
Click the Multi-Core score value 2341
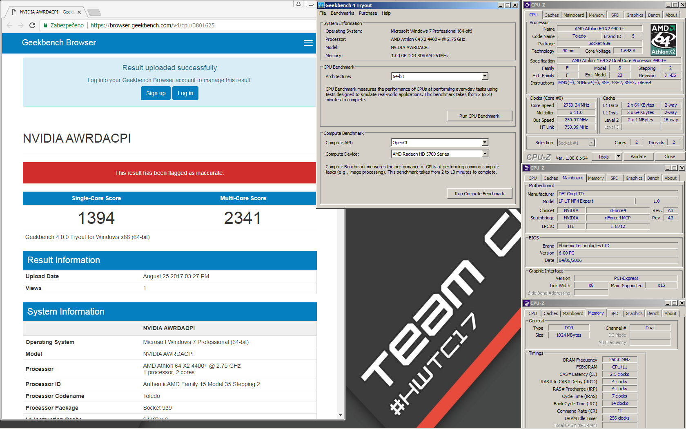pos(243,218)
